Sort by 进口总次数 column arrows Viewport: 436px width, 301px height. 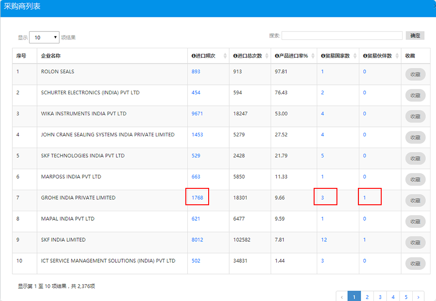[x=267, y=56]
